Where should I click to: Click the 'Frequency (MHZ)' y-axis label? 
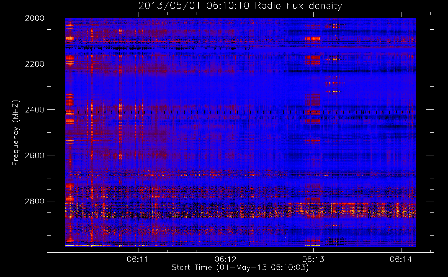click(16, 133)
